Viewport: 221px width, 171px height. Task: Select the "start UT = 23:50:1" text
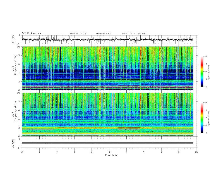[x=135, y=34]
